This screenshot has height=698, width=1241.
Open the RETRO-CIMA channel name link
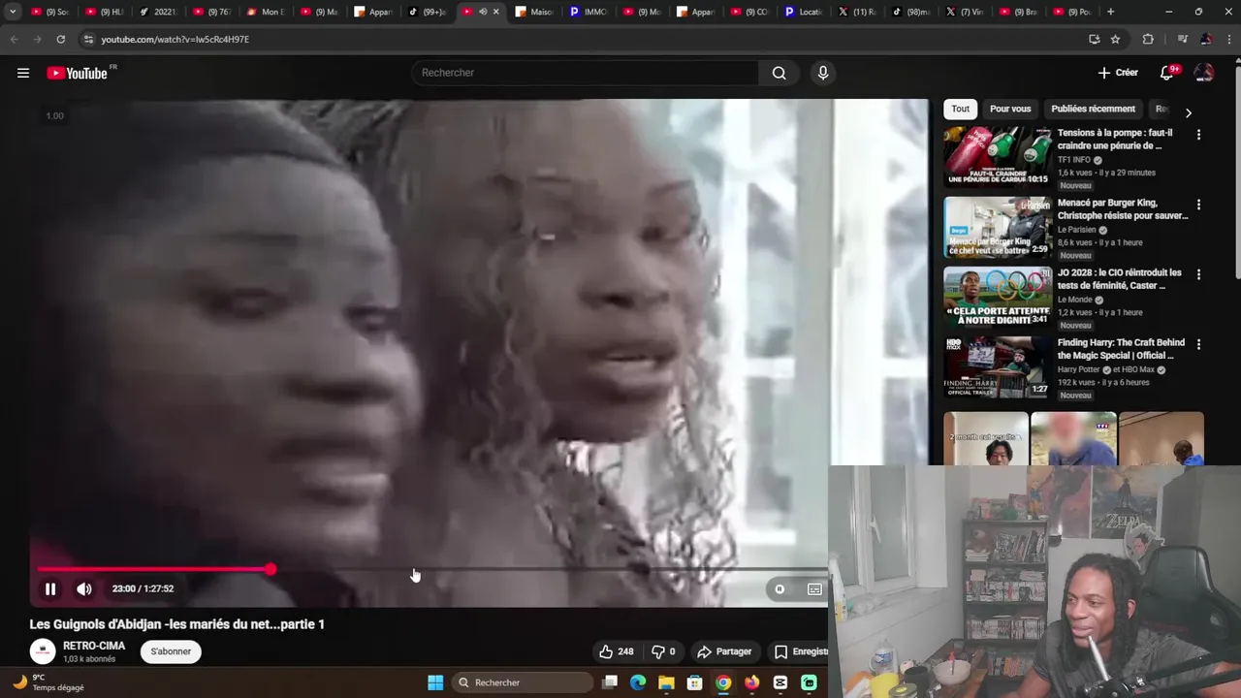[x=94, y=646]
